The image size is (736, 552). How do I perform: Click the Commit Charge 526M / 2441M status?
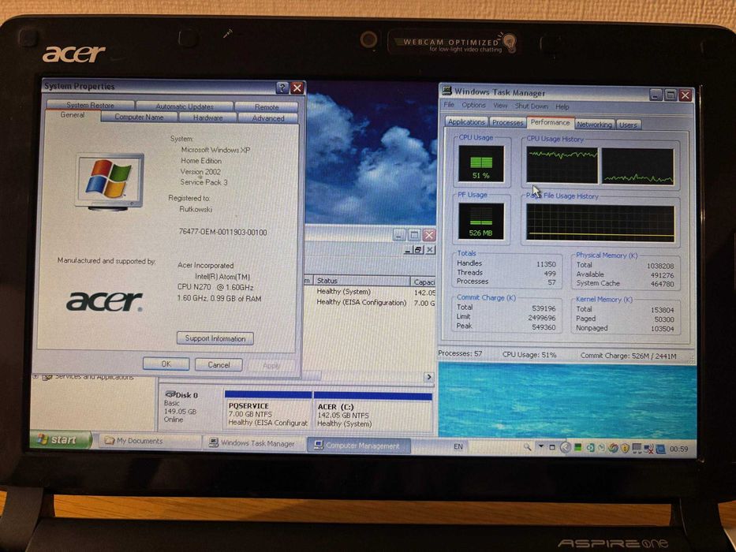pos(628,356)
